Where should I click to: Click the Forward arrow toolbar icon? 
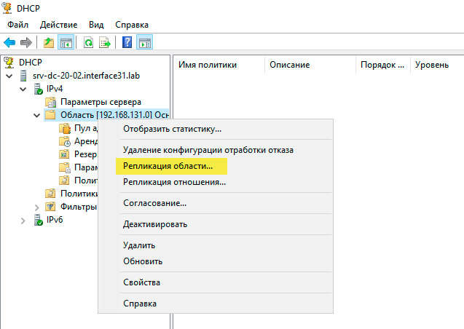click(x=26, y=42)
